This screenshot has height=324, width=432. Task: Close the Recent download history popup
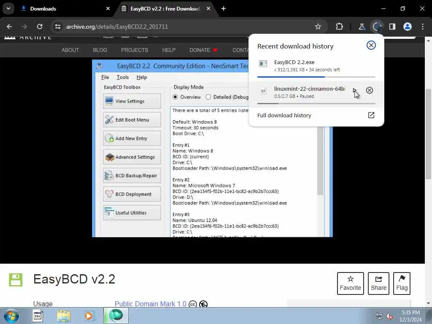point(371,45)
